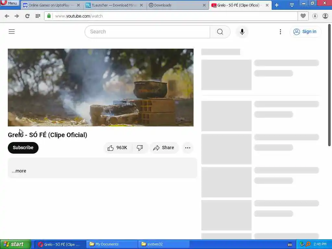332x249 pixels.
Task: Open YouTube hamburger guide menu
Action: click(12, 31)
